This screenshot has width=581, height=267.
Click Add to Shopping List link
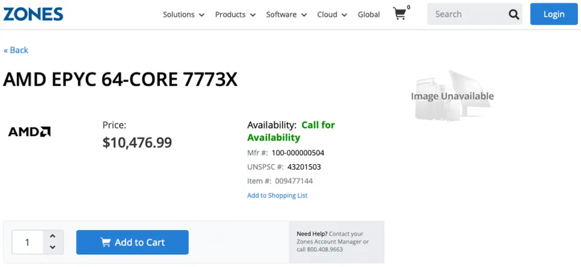pyautogui.click(x=277, y=195)
